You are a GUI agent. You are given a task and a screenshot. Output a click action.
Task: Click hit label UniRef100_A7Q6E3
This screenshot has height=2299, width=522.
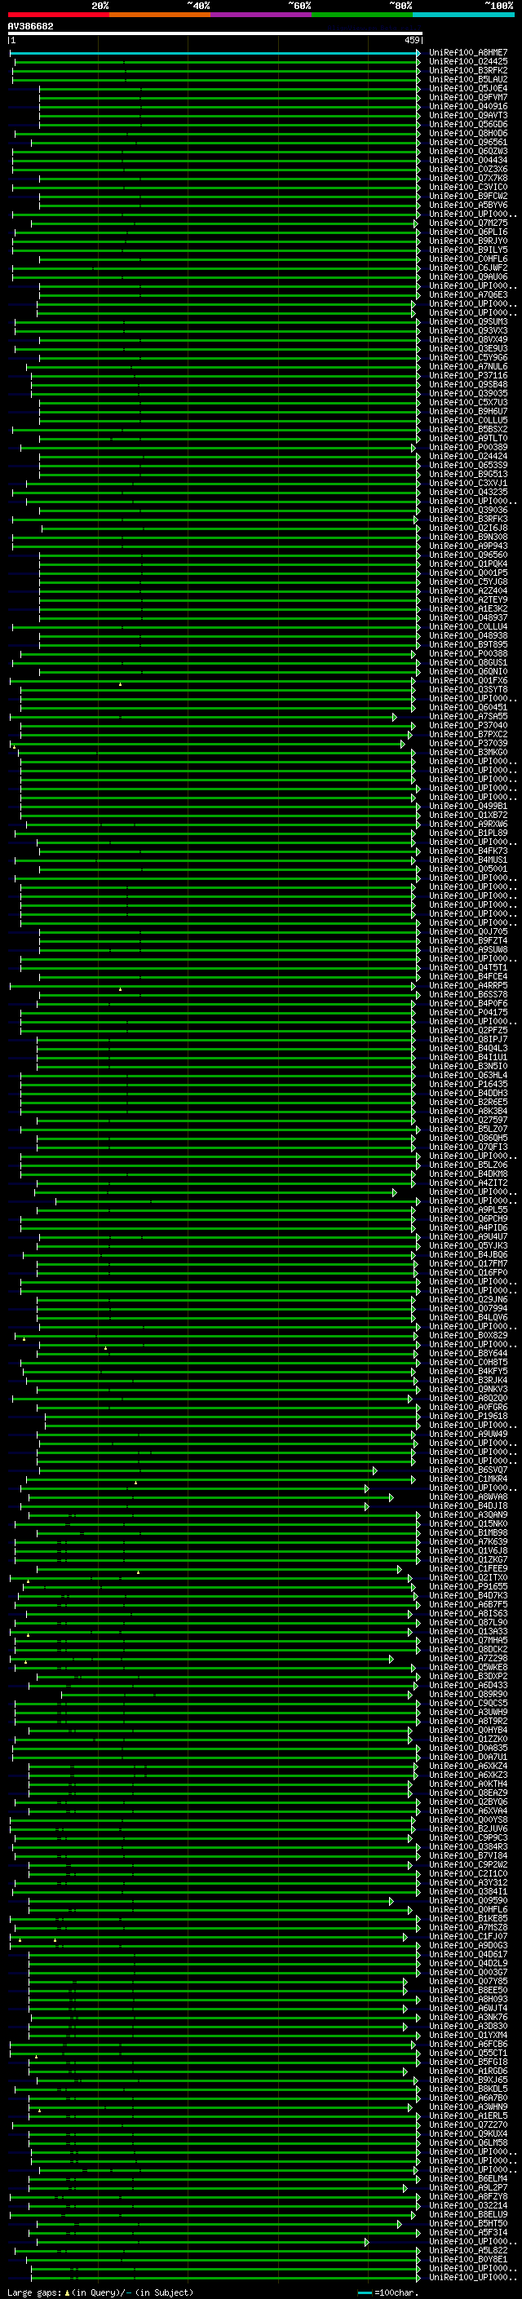coord(468,294)
